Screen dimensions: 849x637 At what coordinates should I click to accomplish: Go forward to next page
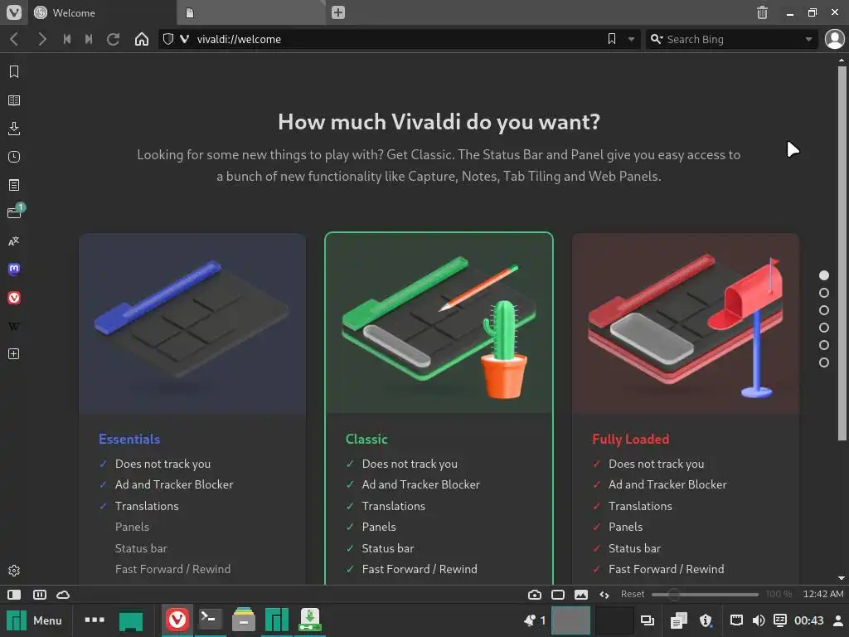[41, 39]
